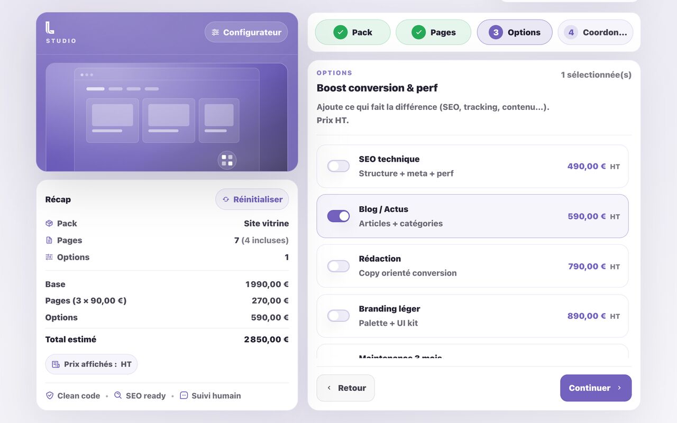
Task: Click the Blog / Actus price 590,00 €
Action: pos(587,216)
